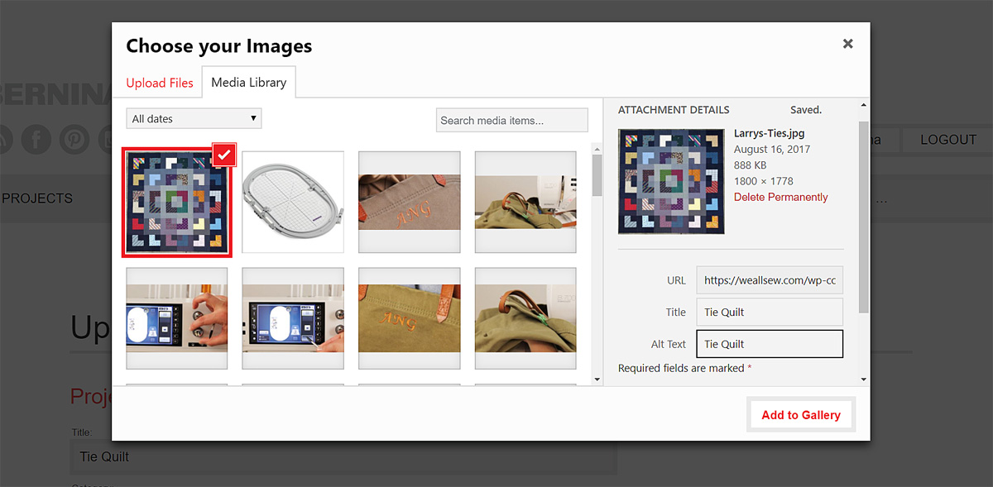This screenshot has height=487, width=993.
Task: Uncheck the selected Tie Quilt image checkmark
Action: (224, 155)
